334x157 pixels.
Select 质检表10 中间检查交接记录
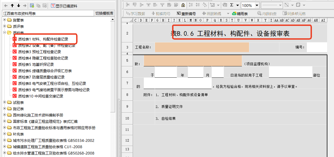[x=41, y=96]
